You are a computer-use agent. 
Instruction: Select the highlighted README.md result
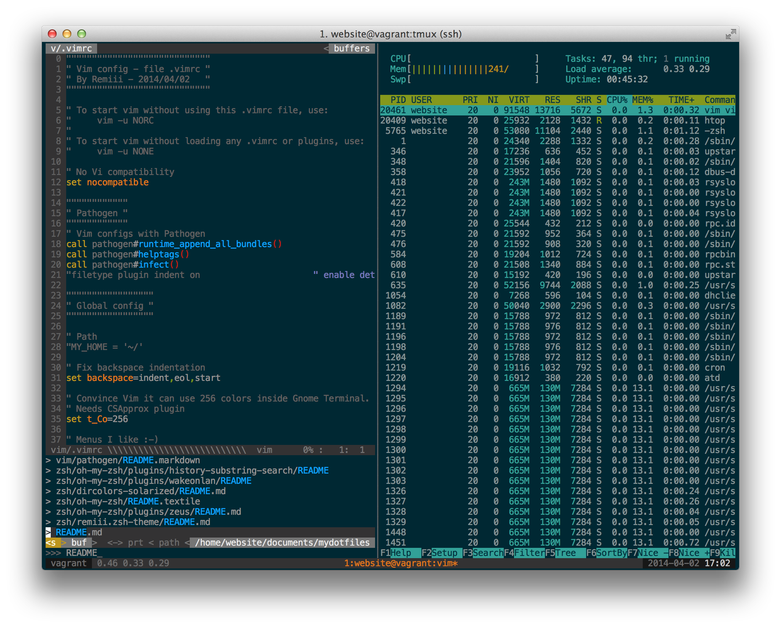click(210, 532)
